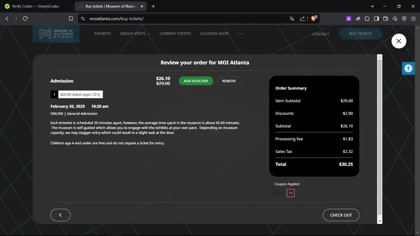Open the translate page icon
The width and height of the screenshot is (420, 236).
point(292,19)
